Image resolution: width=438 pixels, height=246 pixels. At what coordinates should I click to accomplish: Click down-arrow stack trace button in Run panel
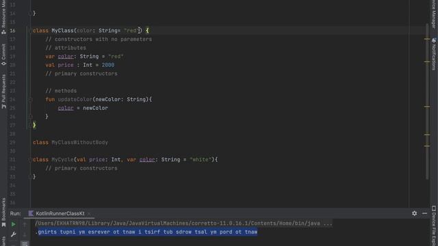point(25,234)
